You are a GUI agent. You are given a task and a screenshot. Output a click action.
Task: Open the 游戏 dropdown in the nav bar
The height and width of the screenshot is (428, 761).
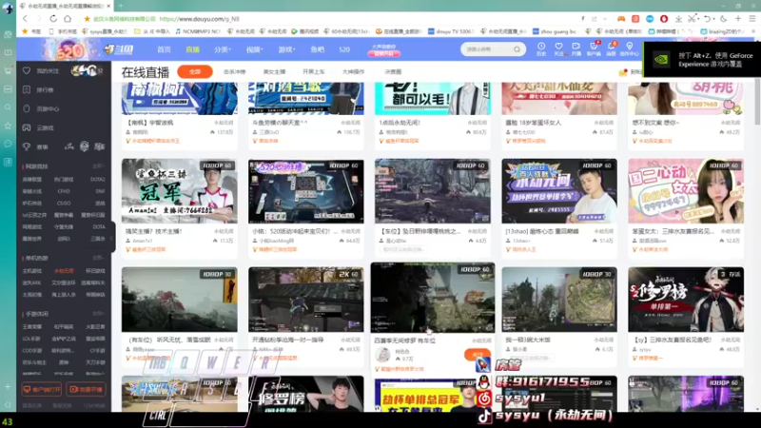pyautogui.click(x=287, y=49)
